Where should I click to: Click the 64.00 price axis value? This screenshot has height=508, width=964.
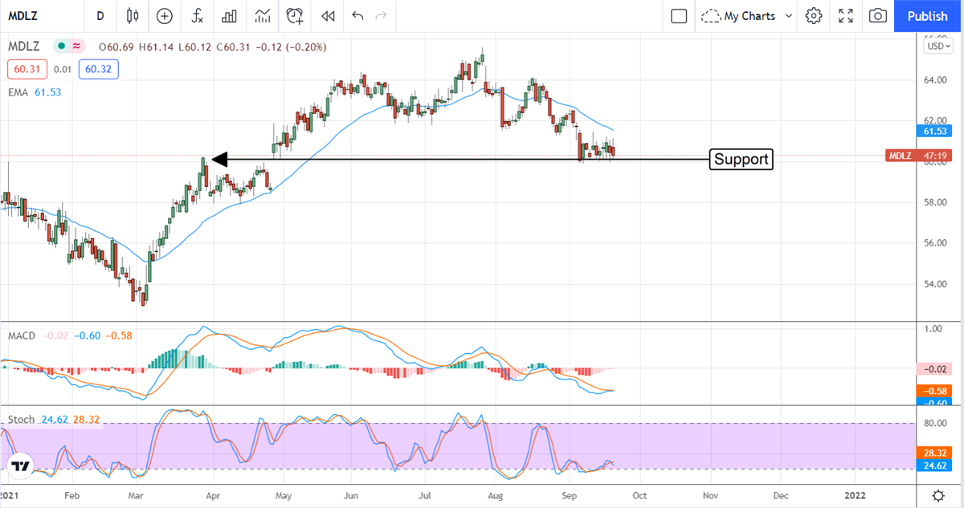pos(935,80)
